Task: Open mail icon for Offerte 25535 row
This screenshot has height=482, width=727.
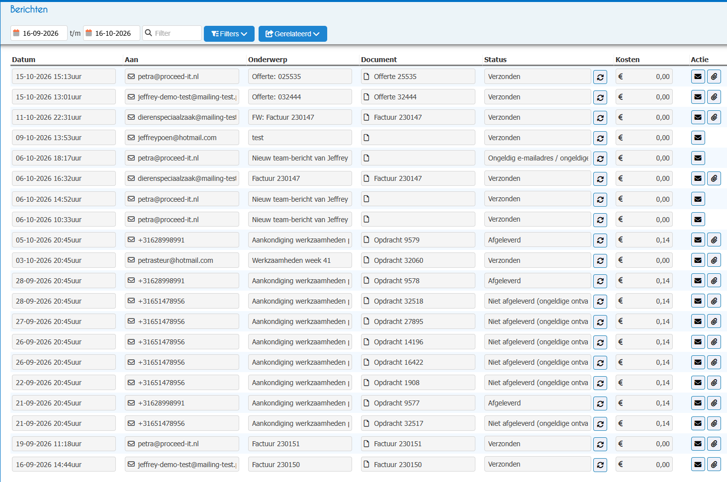Action: pos(698,77)
